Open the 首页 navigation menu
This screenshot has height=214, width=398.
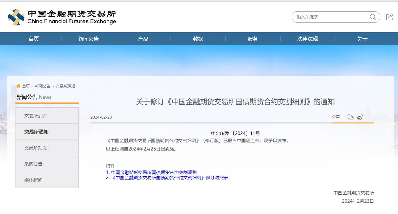coord(34,39)
